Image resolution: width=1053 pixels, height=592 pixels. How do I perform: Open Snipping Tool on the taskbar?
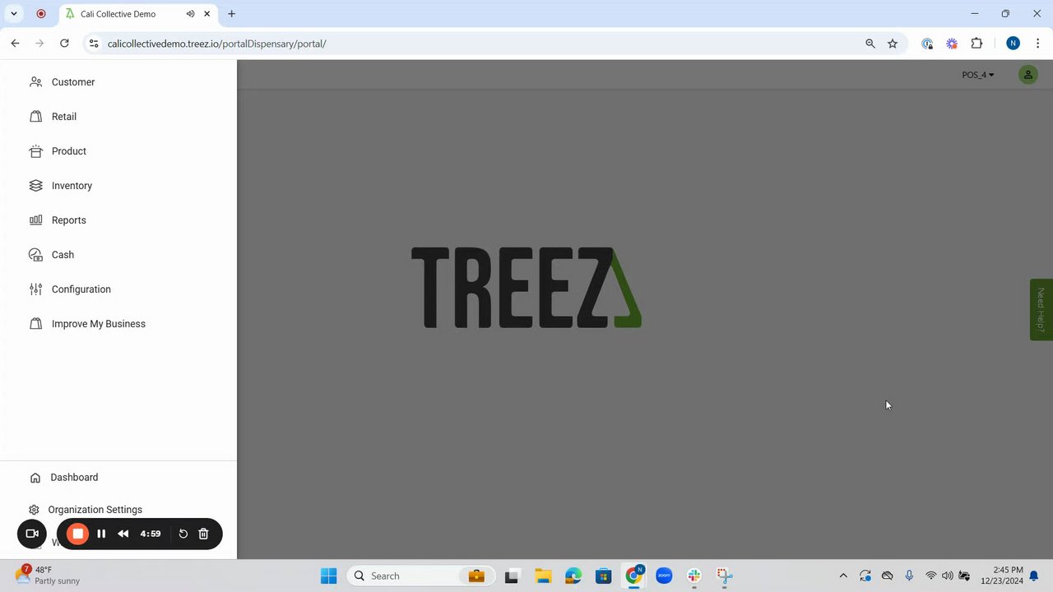coord(725,576)
